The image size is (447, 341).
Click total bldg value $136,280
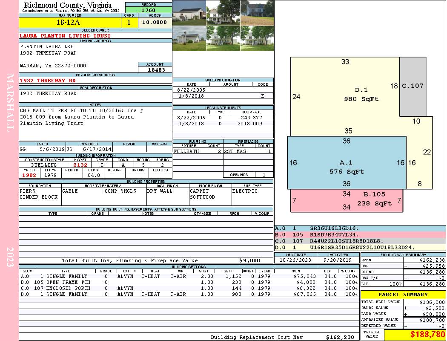(x=432, y=302)
